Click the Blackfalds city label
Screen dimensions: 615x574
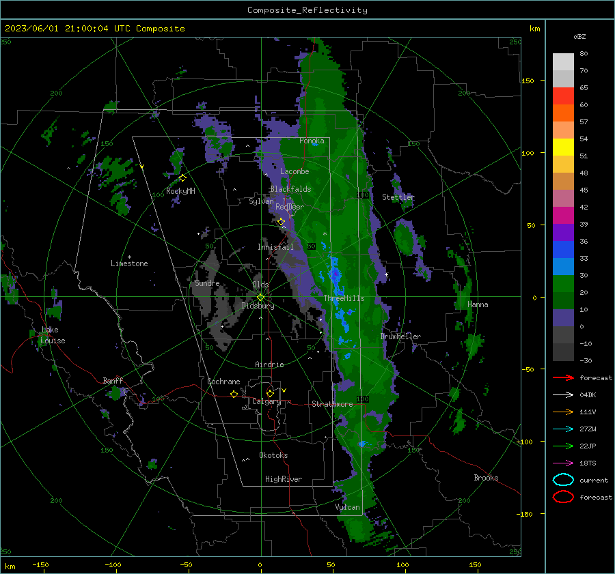290,189
